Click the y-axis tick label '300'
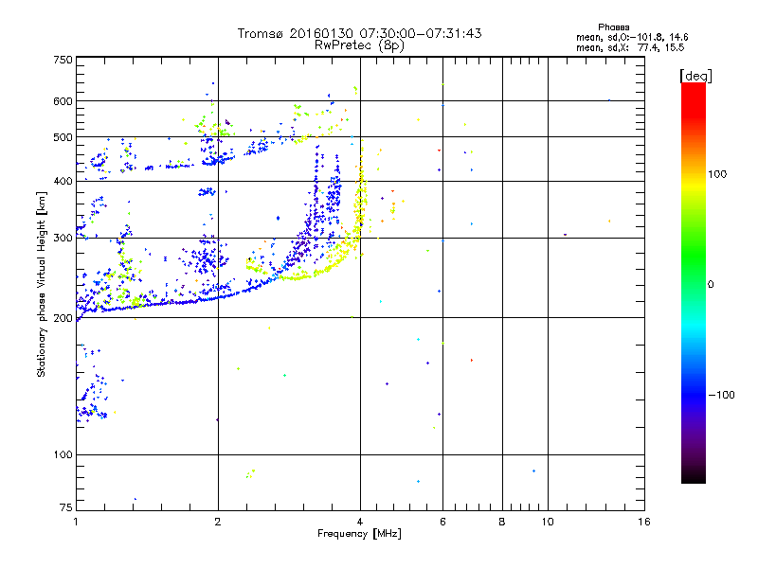 tap(63, 238)
